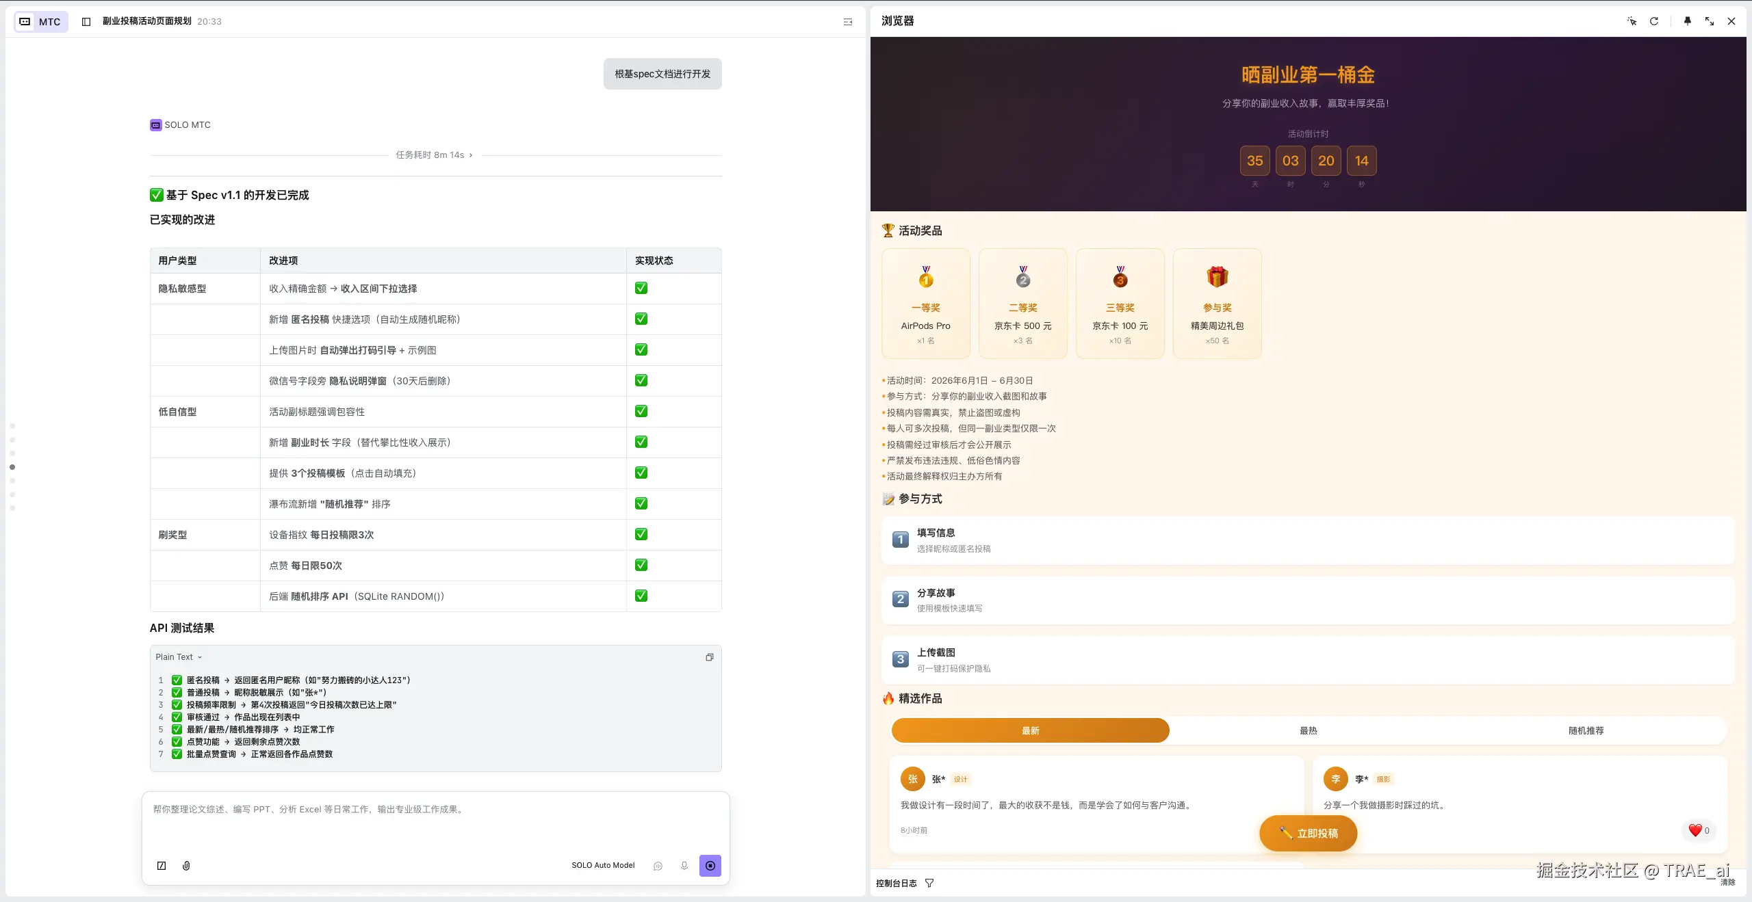Click the purple stop button

click(710, 866)
